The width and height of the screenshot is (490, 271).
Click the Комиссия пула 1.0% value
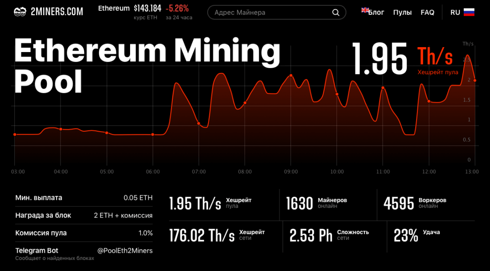(146, 233)
